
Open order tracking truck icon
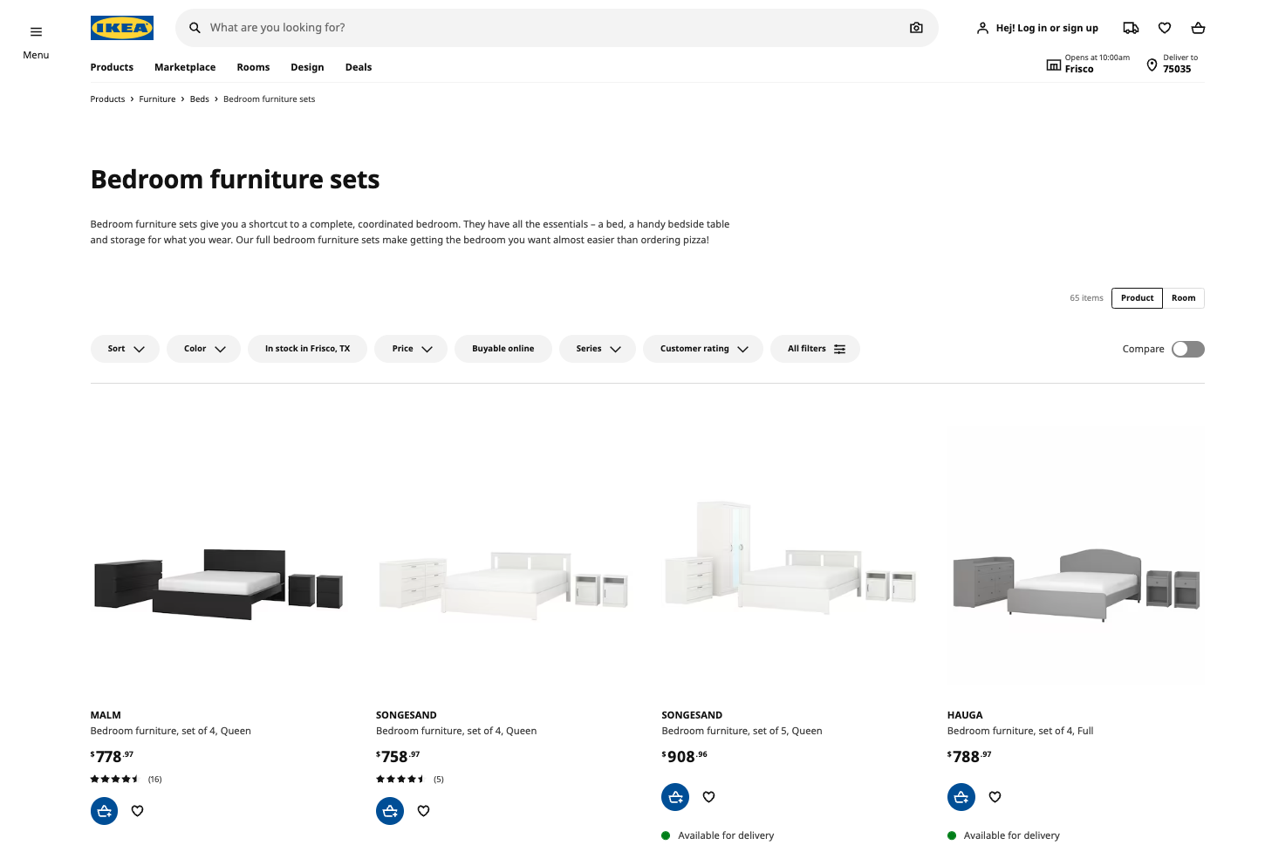tap(1131, 28)
